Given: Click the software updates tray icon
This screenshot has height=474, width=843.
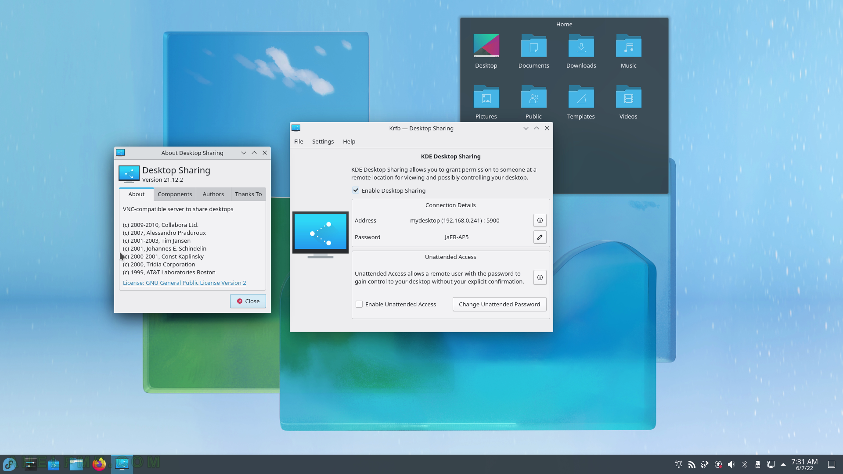Looking at the screenshot, I should [x=718, y=464].
